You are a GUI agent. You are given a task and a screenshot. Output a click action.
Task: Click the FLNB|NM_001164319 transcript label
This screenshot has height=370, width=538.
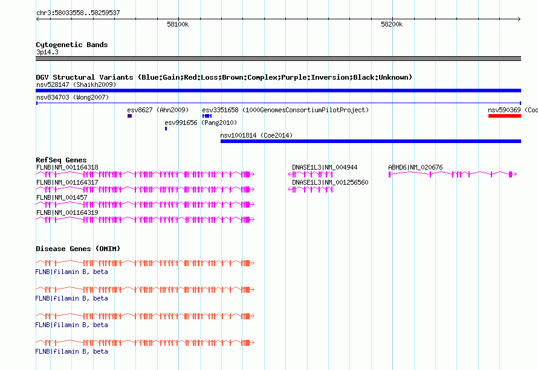67,212
